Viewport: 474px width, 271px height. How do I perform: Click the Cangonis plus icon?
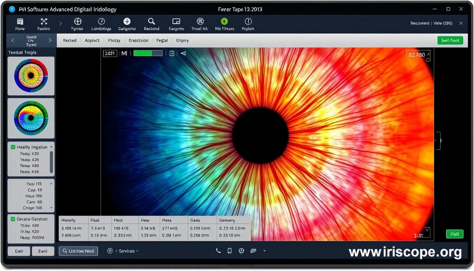coord(127,22)
